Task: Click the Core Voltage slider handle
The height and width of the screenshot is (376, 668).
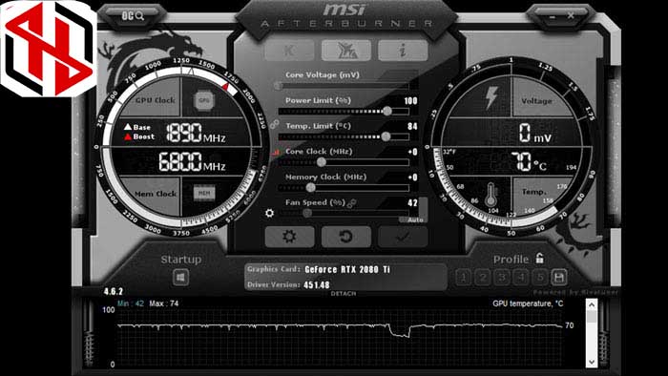Action: click(278, 86)
